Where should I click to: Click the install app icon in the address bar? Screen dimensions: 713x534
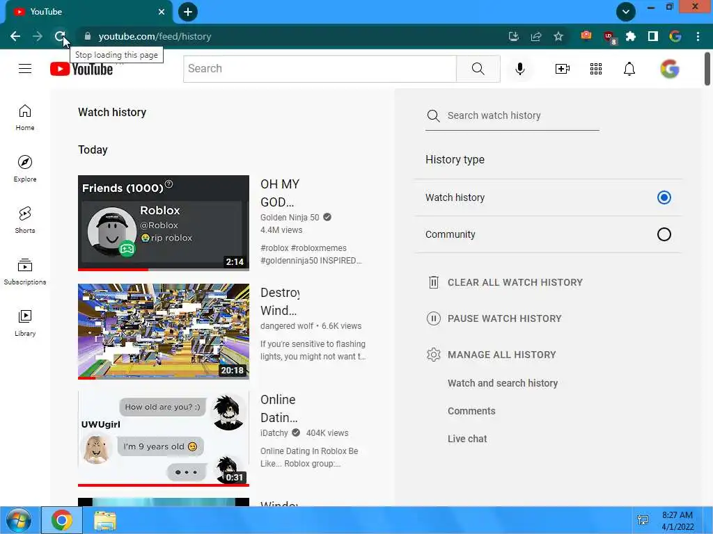click(514, 36)
